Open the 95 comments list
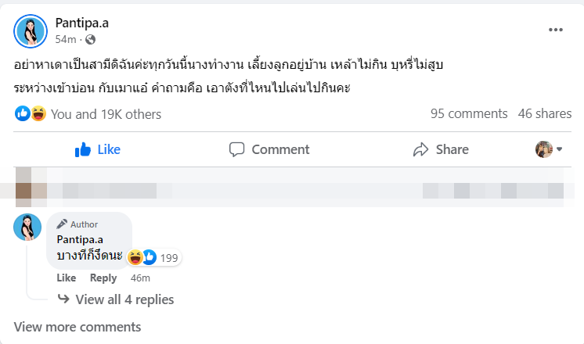This screenshot has height=344, width=584. coord(469,114)
